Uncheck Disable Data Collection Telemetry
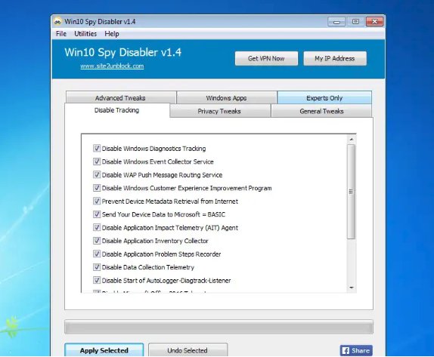The height and width of the screenshot is (357, 434). (x=97, y=267)
